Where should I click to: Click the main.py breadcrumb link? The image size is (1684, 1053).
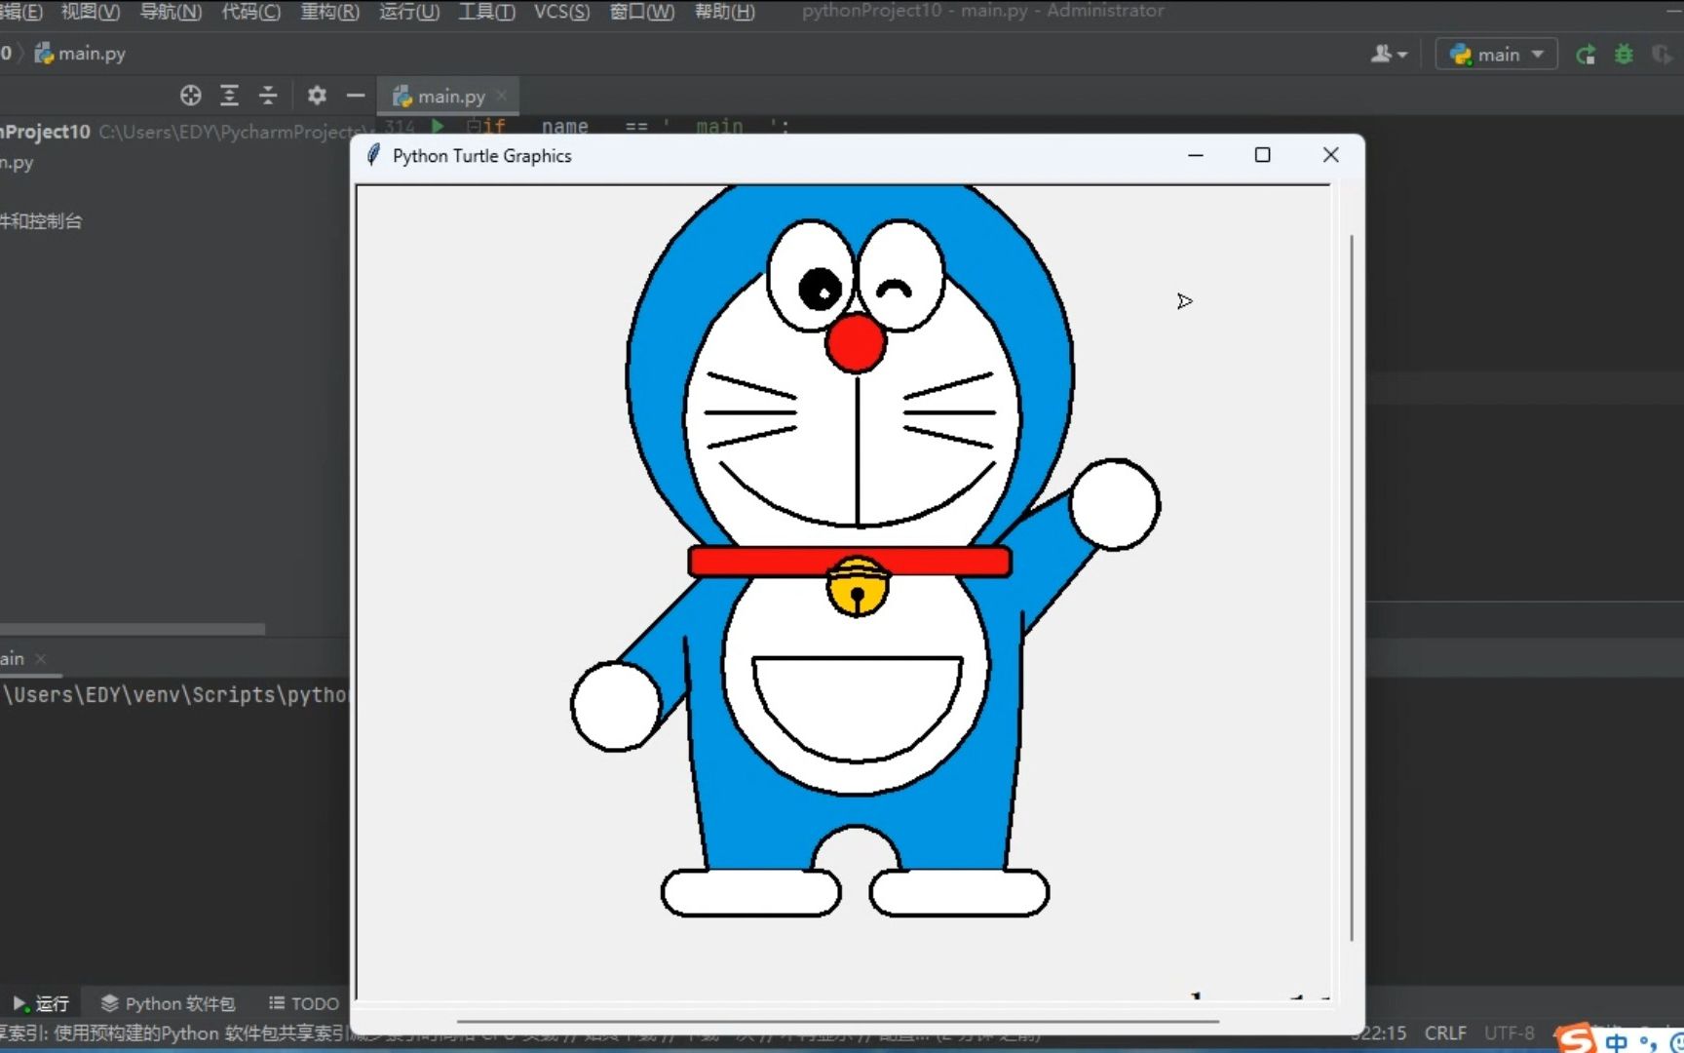coord(91,54)
